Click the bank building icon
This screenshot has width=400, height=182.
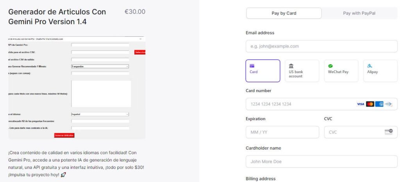[291, 66]
